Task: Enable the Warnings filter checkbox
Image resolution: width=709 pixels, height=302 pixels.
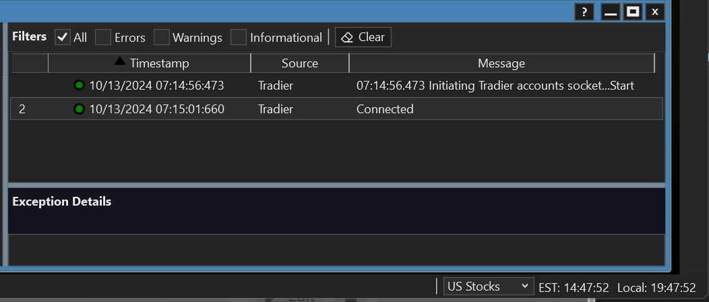Action: pos(162,37)
